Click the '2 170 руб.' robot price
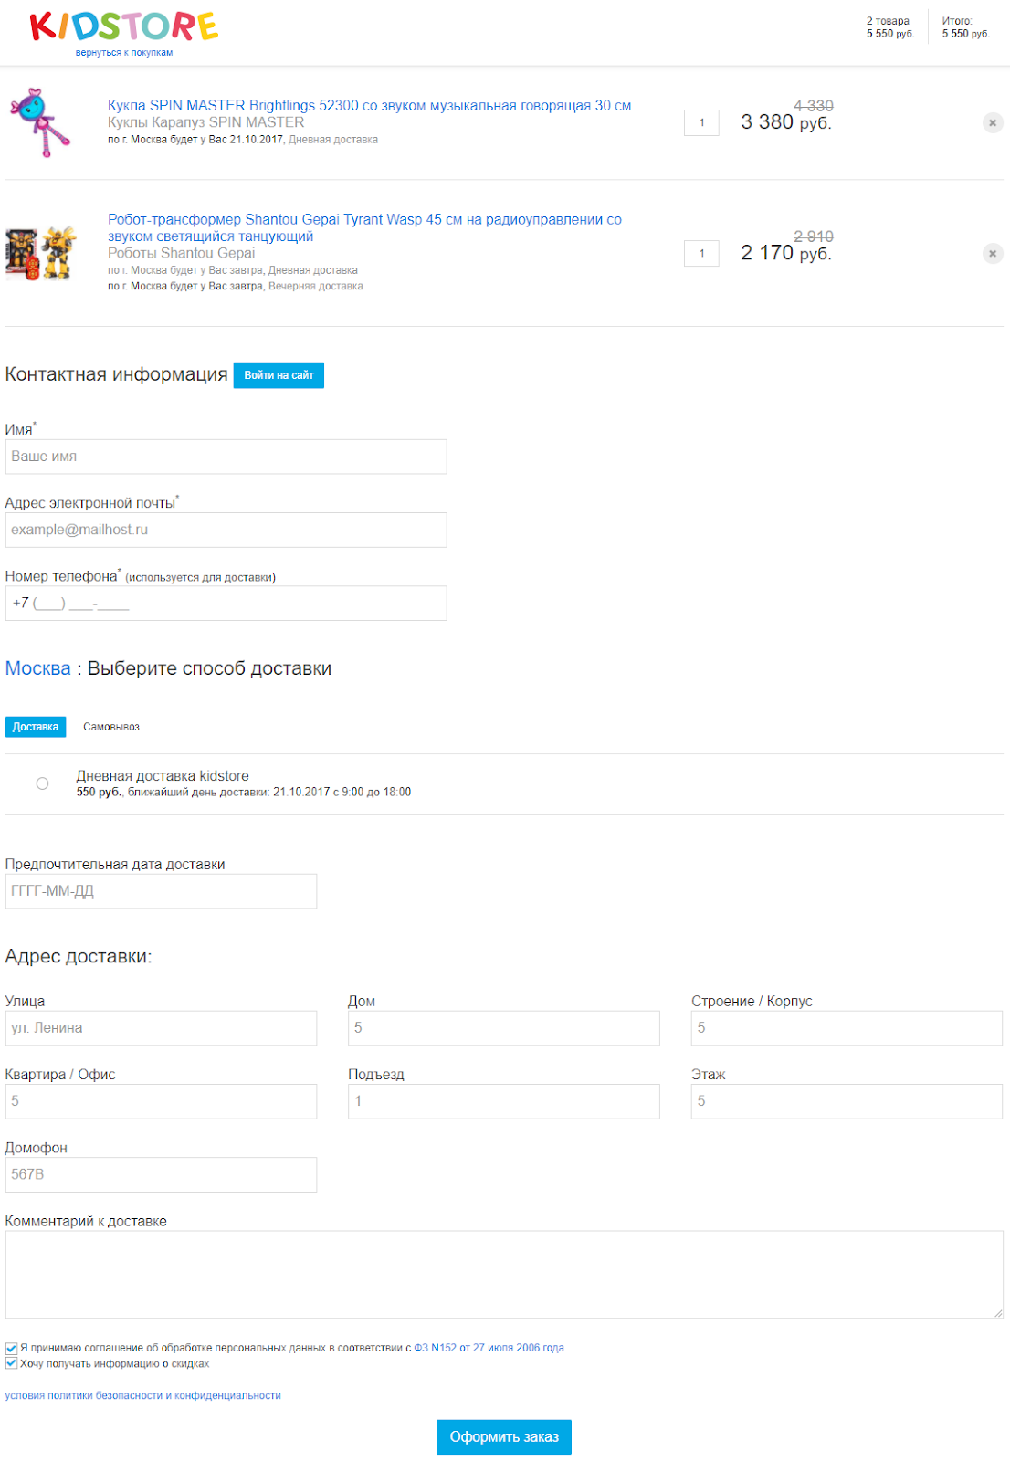The width and height of the screenshot is (1010, 1461). click(x=786, y=253)
